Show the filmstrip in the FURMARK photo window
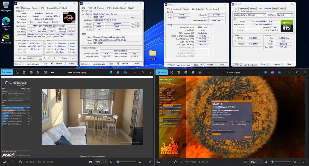309x166 pixels. (159, 162)
